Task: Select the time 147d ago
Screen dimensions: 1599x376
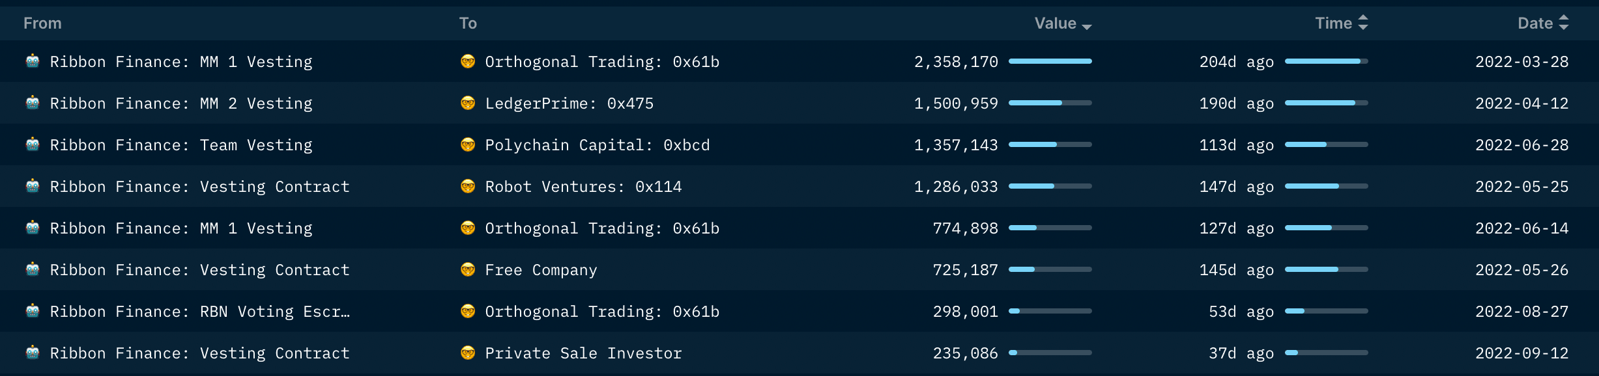Action: point(1237,187)
